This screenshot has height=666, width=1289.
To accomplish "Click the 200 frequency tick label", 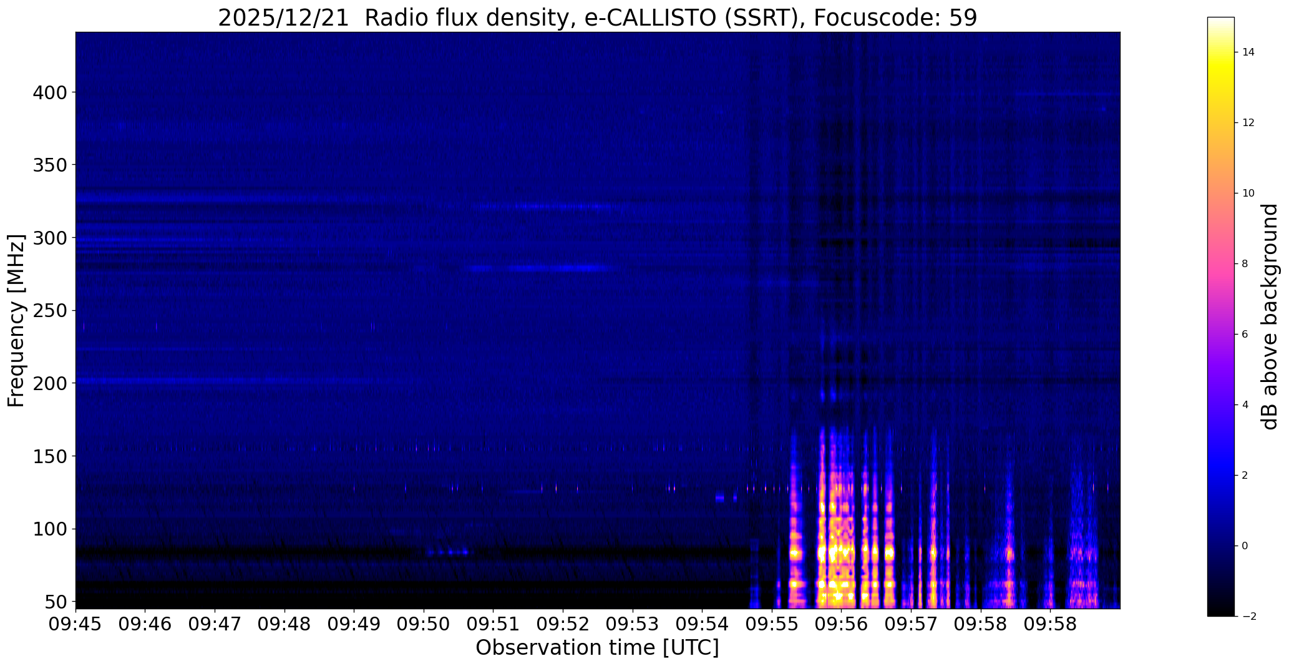I will point(51,383).
